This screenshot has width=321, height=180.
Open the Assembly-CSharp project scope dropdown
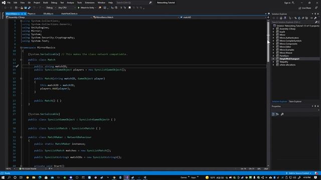[x=49, y=17]
